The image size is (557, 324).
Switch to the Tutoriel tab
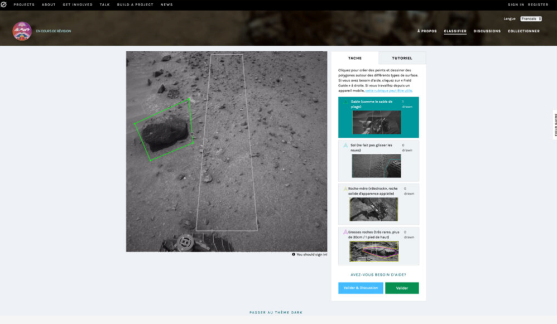402,58
